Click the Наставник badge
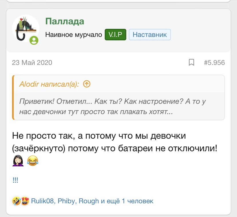237x217 pixels. (150, 35)
